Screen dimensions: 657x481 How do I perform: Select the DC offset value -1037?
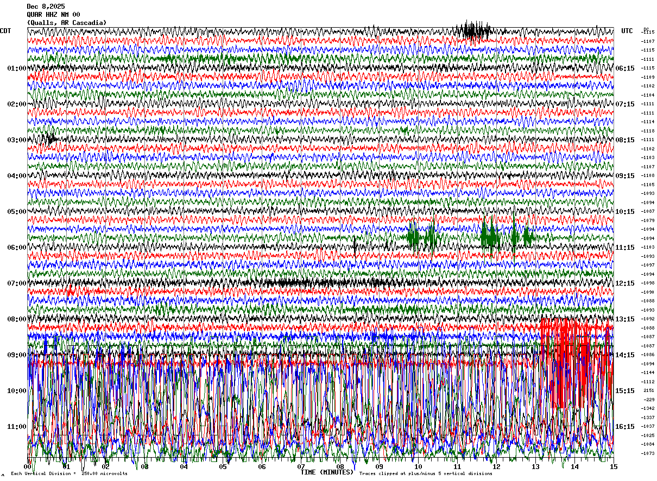click(648, 427)
